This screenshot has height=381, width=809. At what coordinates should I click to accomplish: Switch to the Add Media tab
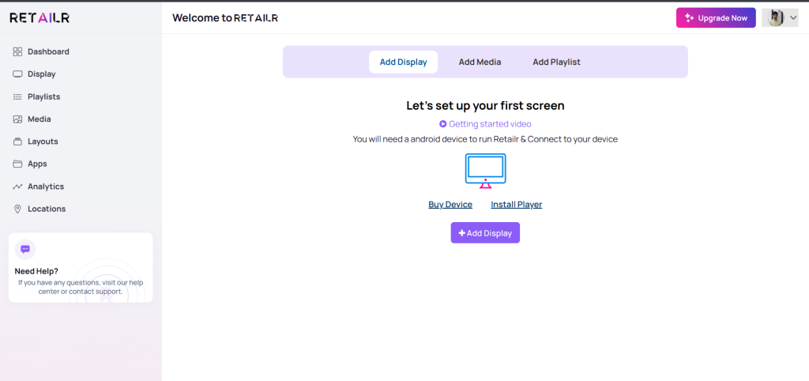(480, 62)
